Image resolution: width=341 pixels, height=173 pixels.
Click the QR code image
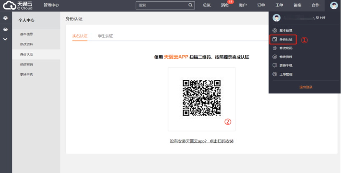pos(201,98)
